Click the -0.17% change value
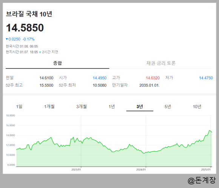 pyautogui.click(x=28, y=39)
